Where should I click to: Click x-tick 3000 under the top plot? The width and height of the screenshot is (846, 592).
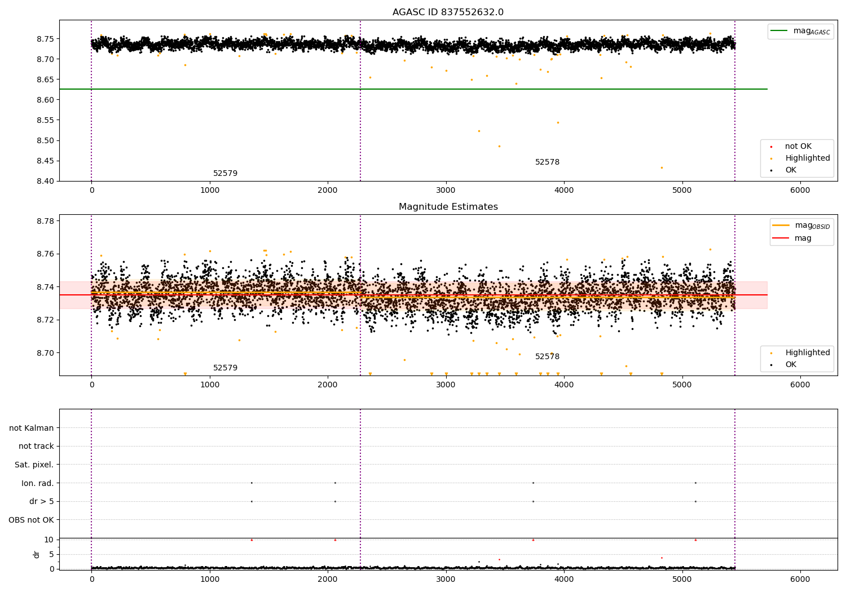click(446, 191)
